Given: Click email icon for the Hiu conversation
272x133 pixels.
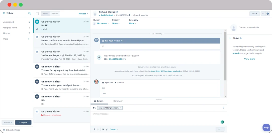Looking at the screenshot, I should (37, 96).
